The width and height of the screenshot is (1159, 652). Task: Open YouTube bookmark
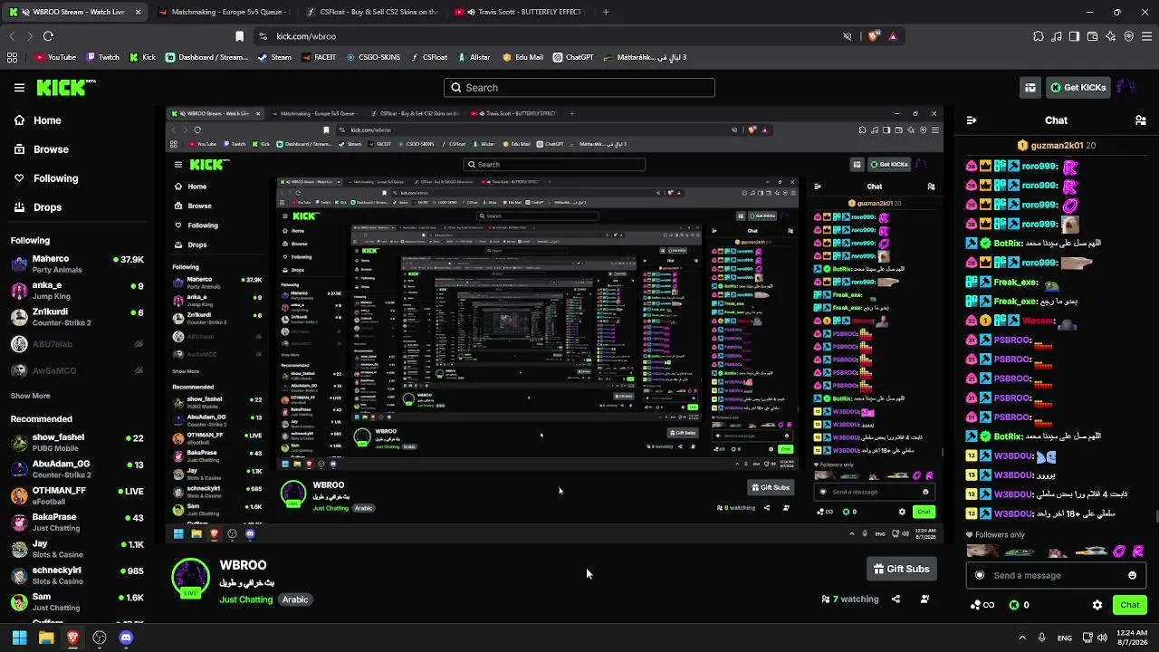55,57
